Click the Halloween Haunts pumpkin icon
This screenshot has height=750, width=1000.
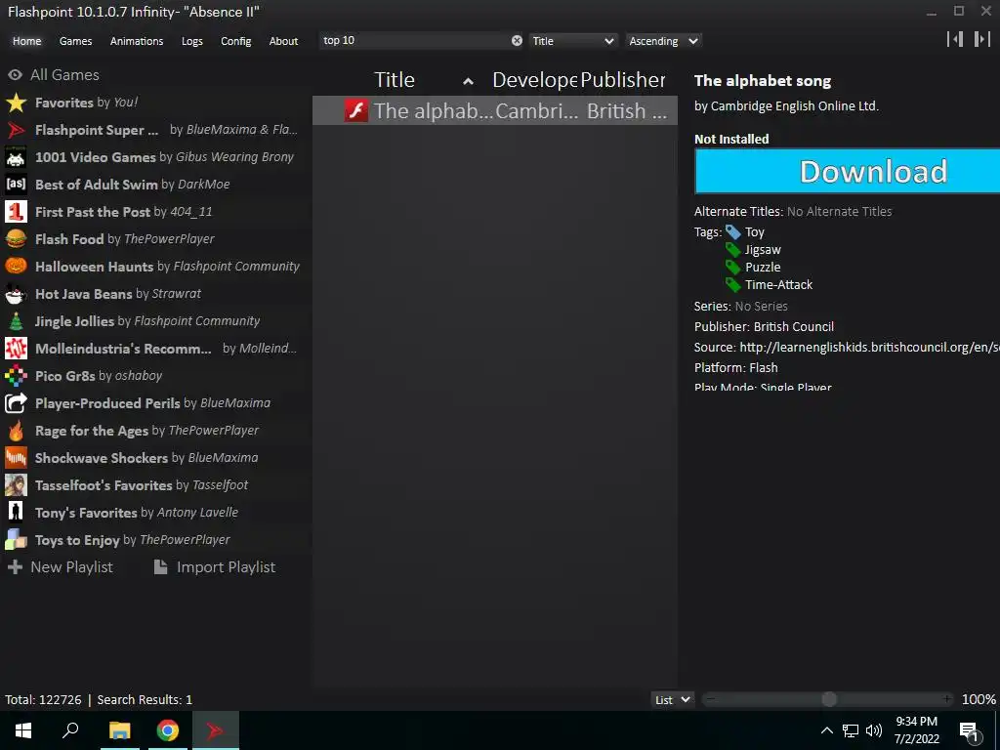coord(16,266)
